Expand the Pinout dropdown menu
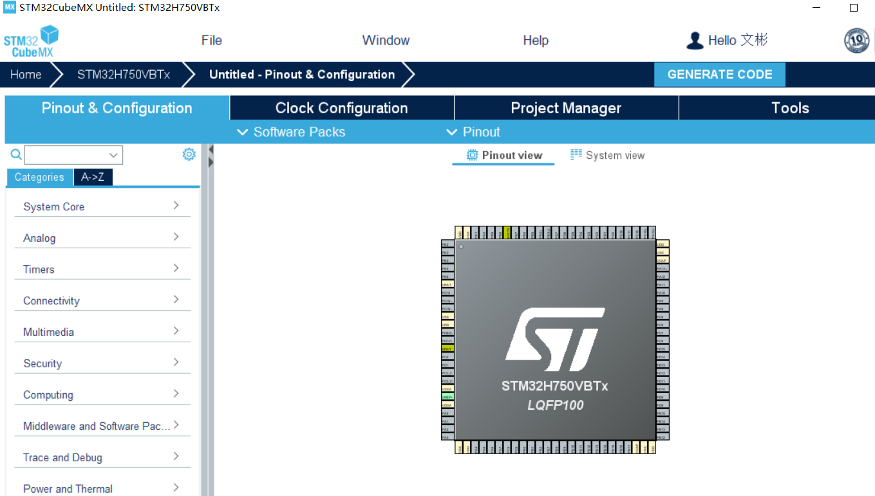Viewport: 875px width, 496px height. (473, 132)
